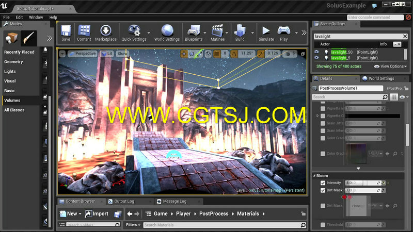Image resolution: width=413 pixels, height=232 pixels.
Task: Open viewport options dropdown arrow
Action: 62,54
